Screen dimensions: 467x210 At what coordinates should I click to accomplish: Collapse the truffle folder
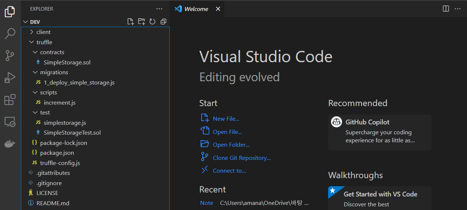[x=95, y=42]
